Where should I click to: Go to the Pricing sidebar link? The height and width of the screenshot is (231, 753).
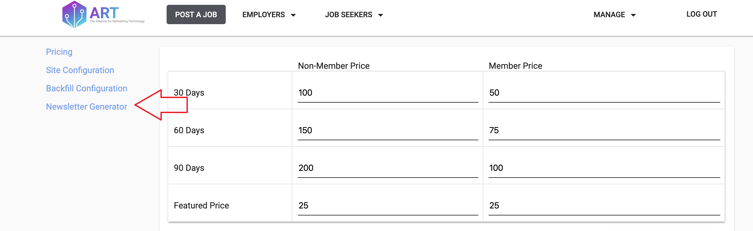click(59, 52)
